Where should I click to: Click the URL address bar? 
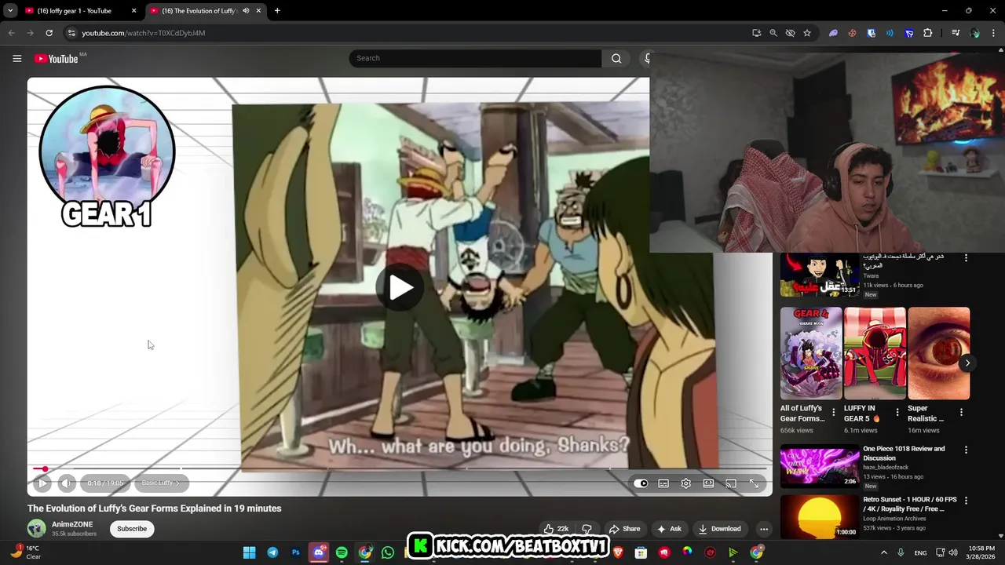(408, 33)
